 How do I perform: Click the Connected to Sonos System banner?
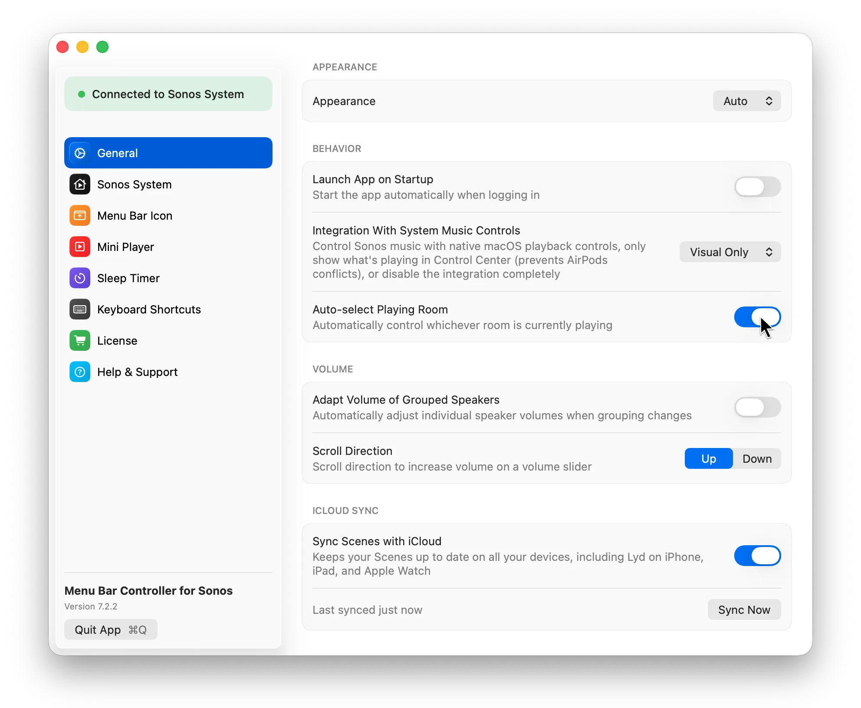pos(168,94)
